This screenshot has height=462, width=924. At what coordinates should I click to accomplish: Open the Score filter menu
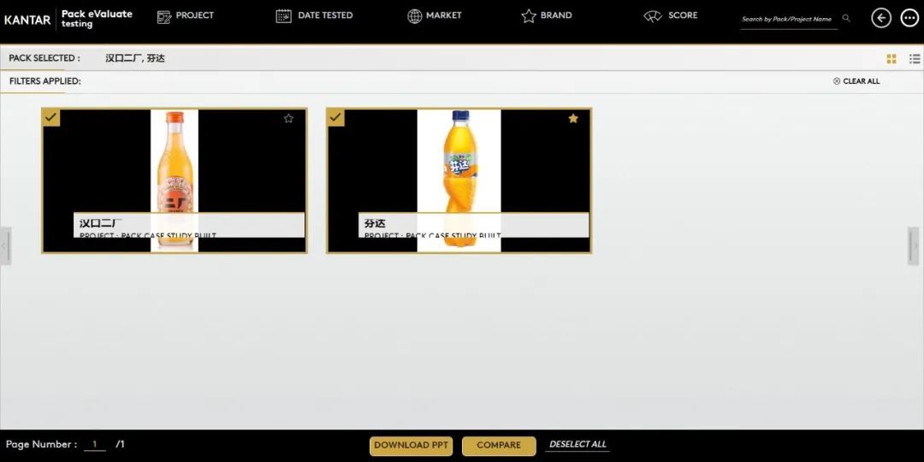coord(671,16)
